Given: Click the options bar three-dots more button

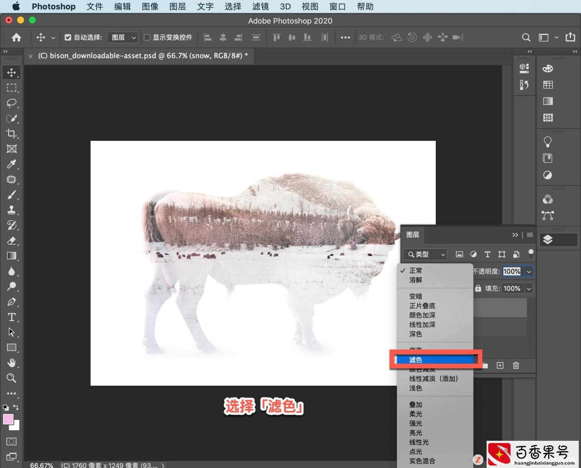Looking at the screenshot, I should (x=345, y=38).
